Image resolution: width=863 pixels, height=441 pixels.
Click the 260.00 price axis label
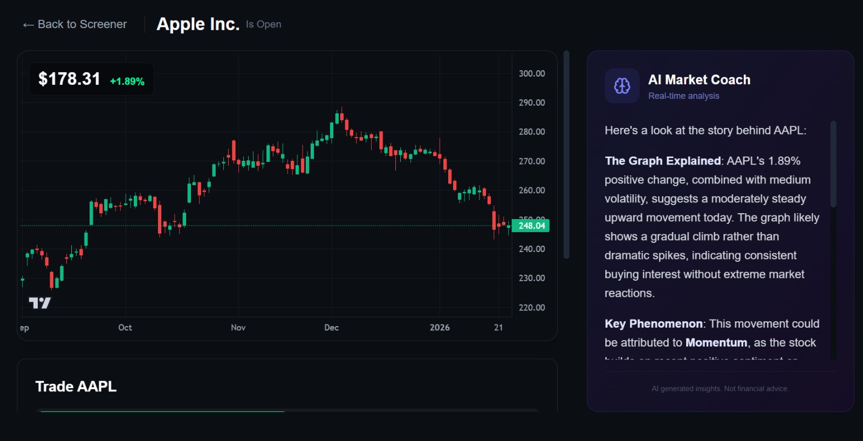click(x=532, y=191)
